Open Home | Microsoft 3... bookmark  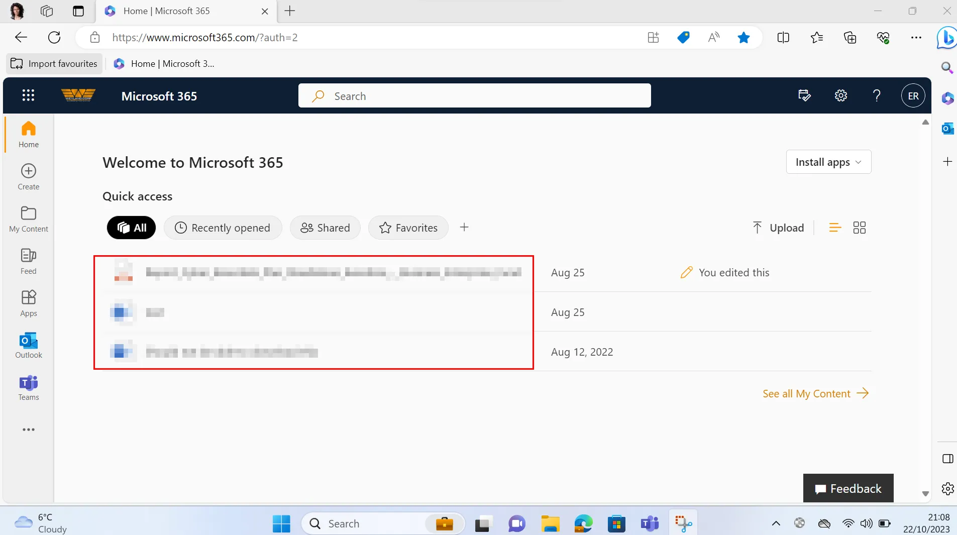pos(164,64)
